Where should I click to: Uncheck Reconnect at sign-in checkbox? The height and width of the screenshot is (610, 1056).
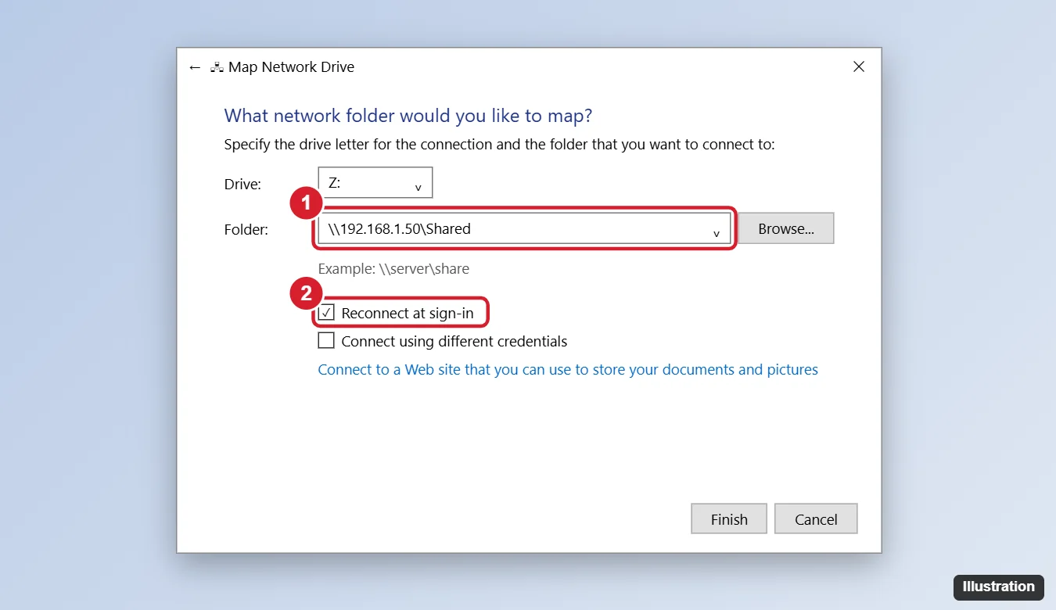point(326,313)
